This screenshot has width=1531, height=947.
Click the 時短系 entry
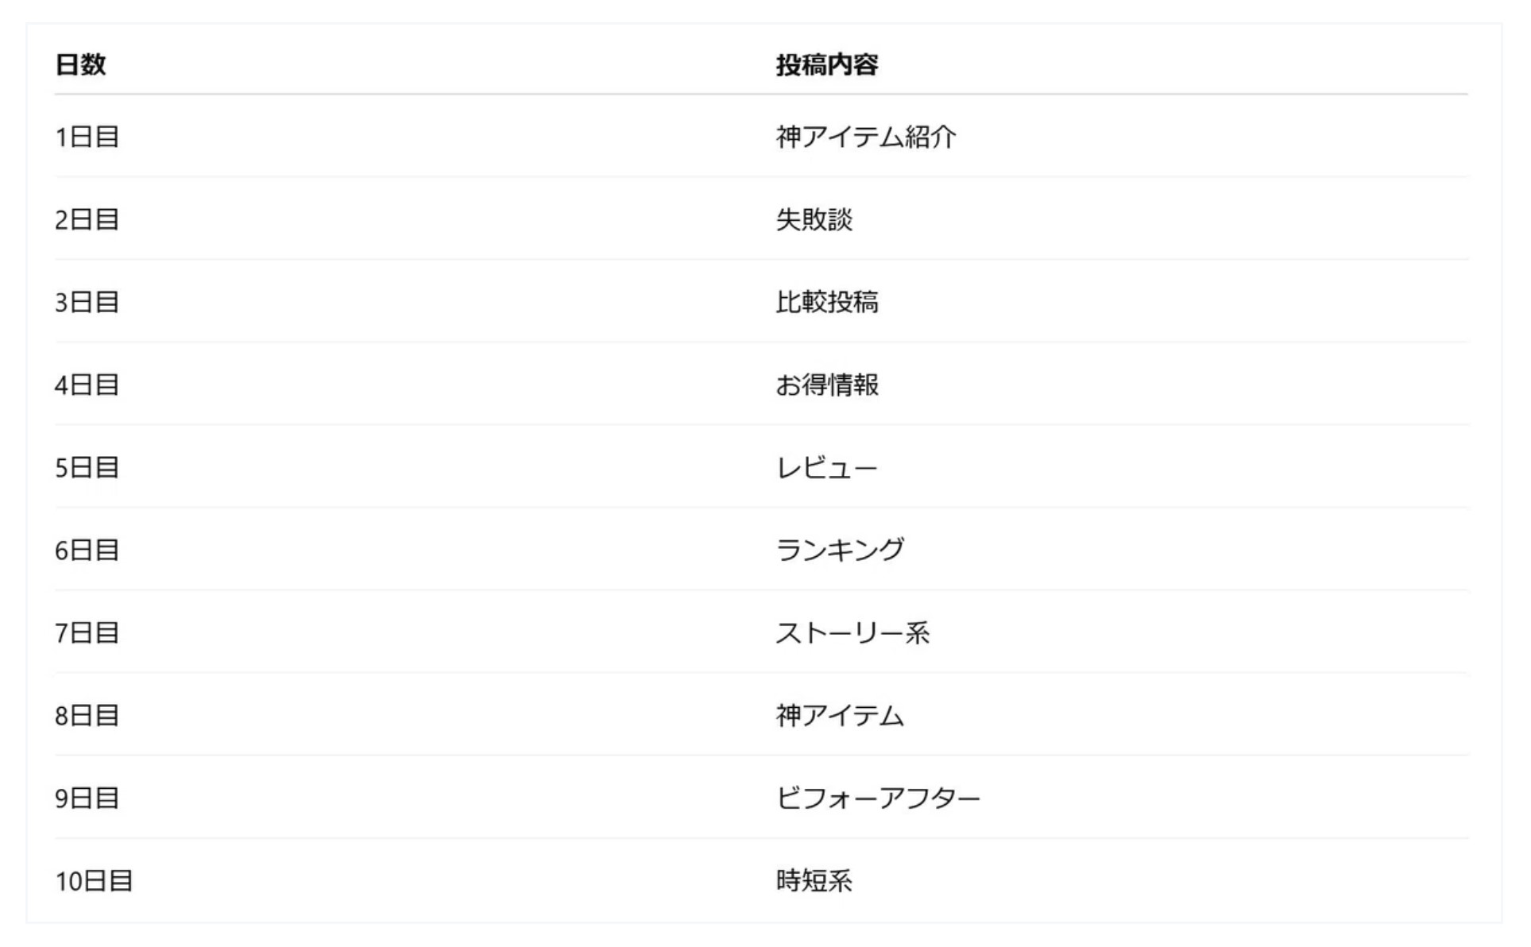tap(814, 881)
